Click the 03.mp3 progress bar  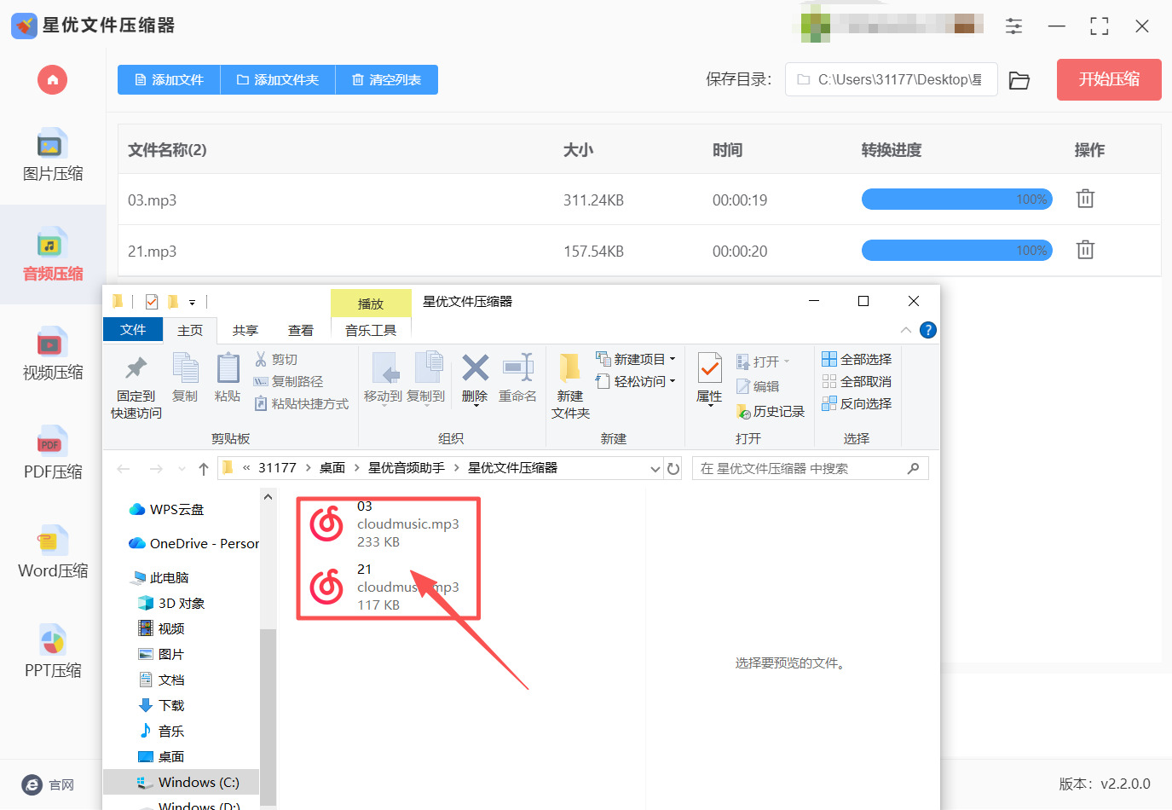coord(957,200)
